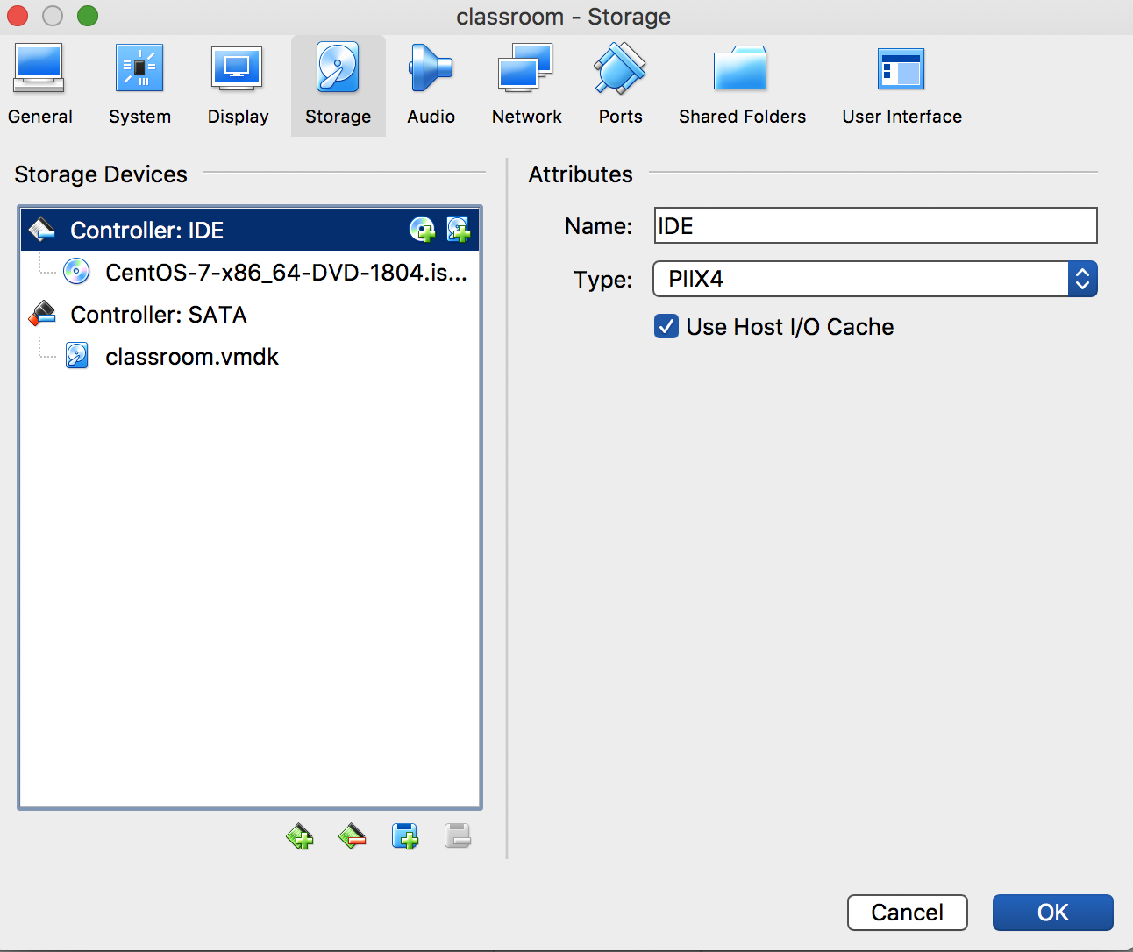This screenshot has width=1133, height=952.
Task: Open the controller Type dropdown PIIX4
Action: point(875,279)
